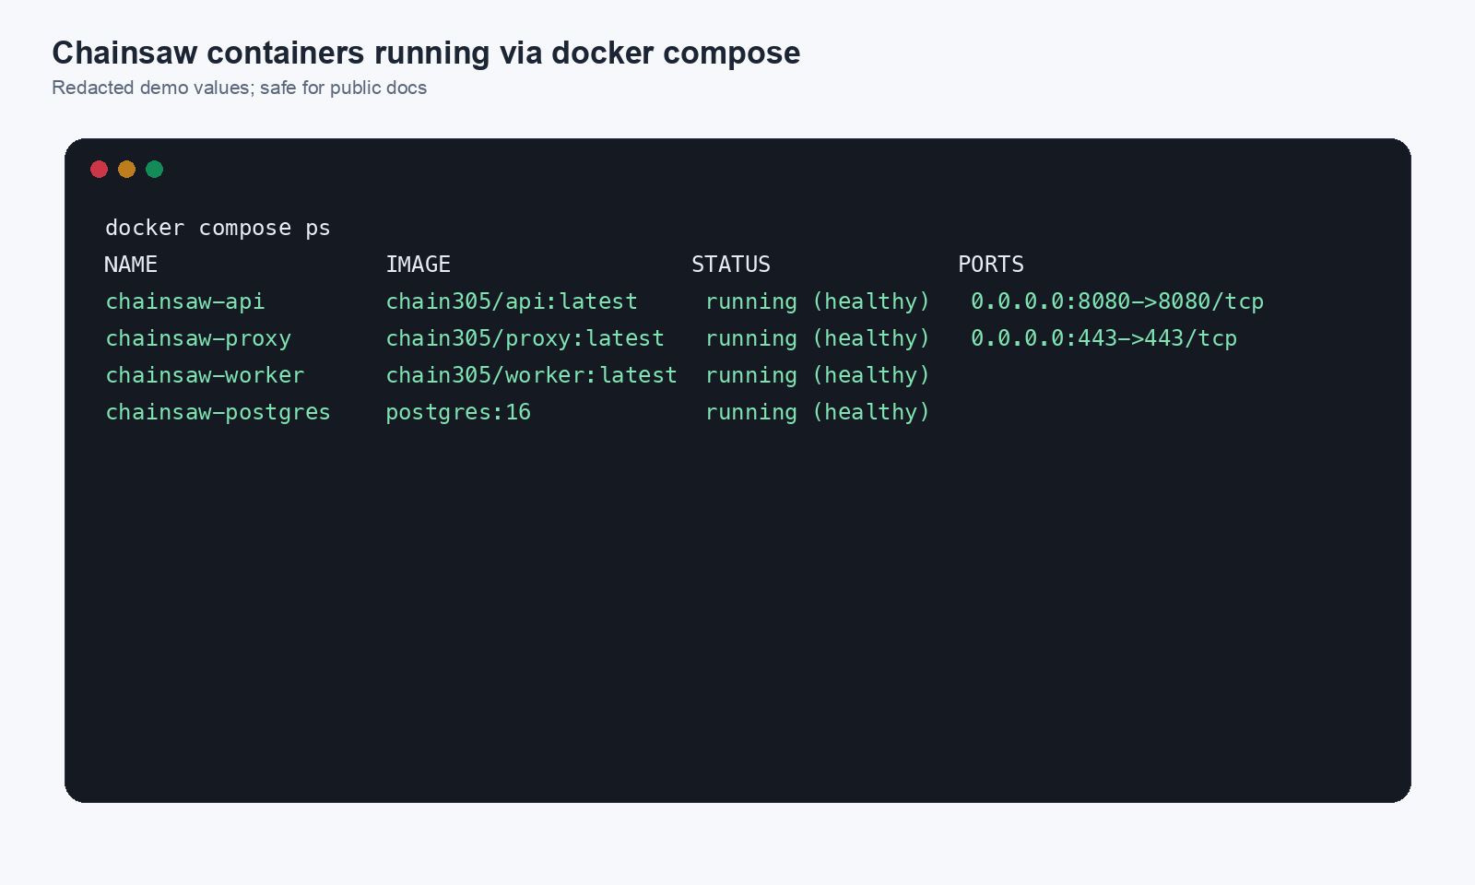The height and width of the screenshot is (885, 1475).
Task: Click the 0.0.0.0:443->443/tcp port mapping
Action: pyautogui.click(x=1103, y=338)
